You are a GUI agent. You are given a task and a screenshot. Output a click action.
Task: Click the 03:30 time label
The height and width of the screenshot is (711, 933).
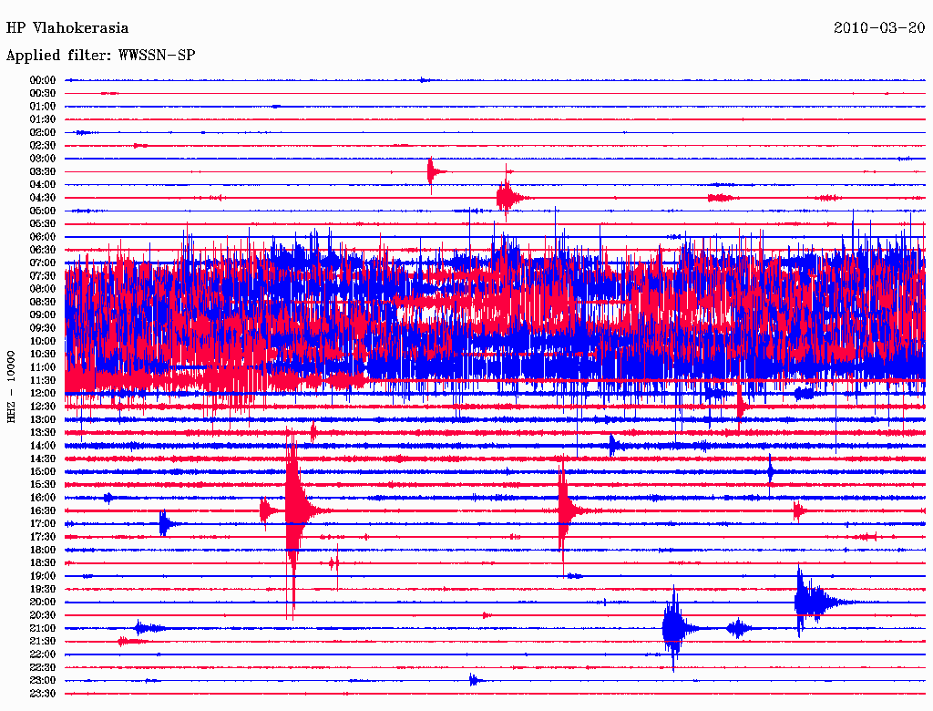click(43, 172)
